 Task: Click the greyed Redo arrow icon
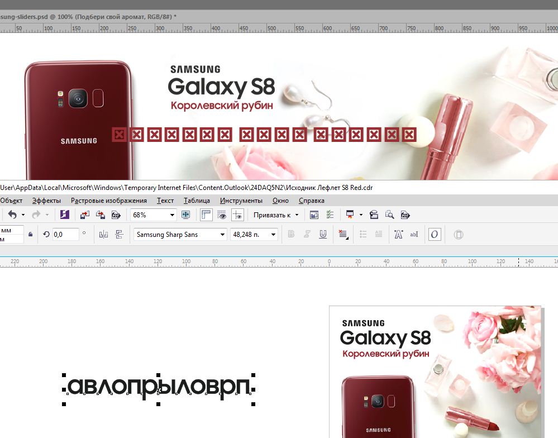click(36, 215)
